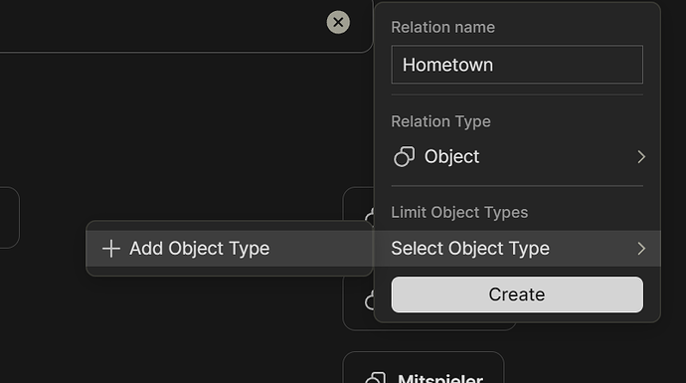Choose the Add Object Type entry

pos(230,249)
